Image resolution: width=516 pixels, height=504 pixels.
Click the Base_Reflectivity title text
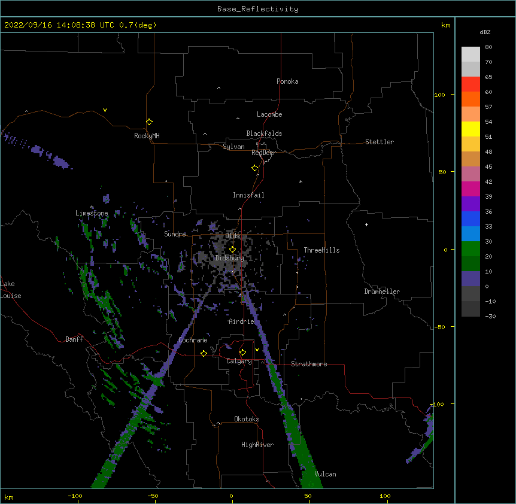(258, 9)
